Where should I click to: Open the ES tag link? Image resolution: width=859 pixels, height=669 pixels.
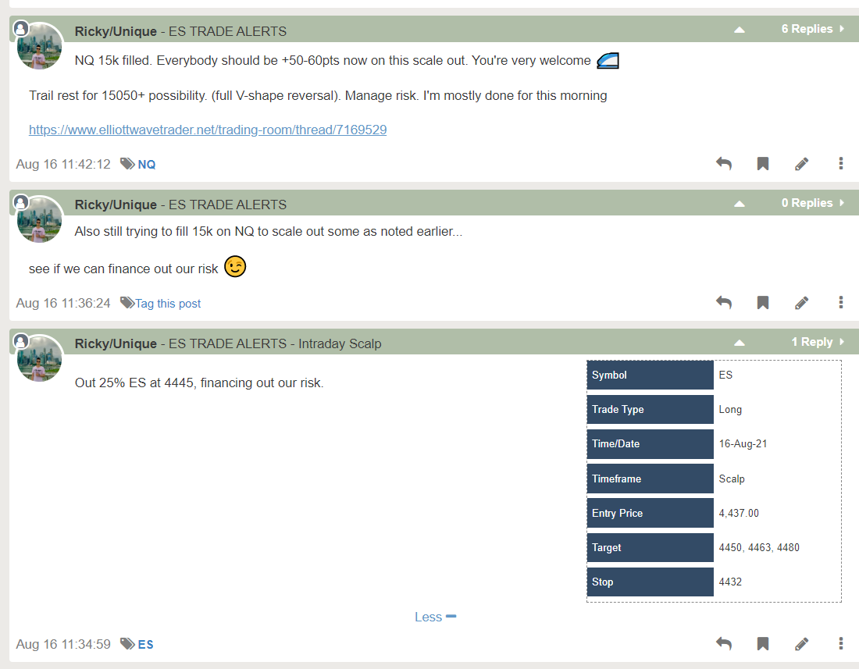[x=146, y=644]
